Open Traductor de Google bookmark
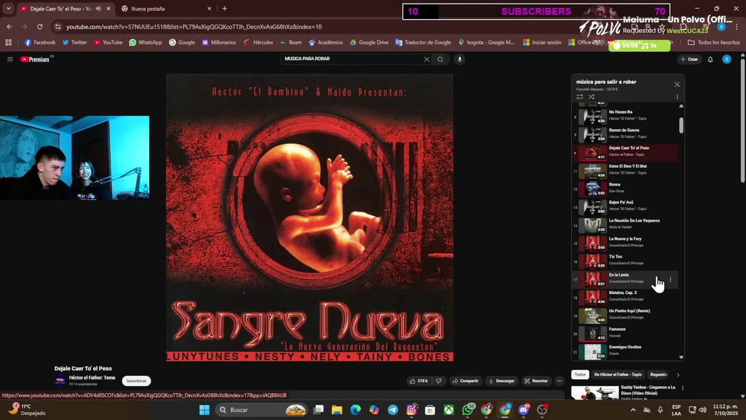Screen dimensions: 746x420 click(x=423, y=43)
